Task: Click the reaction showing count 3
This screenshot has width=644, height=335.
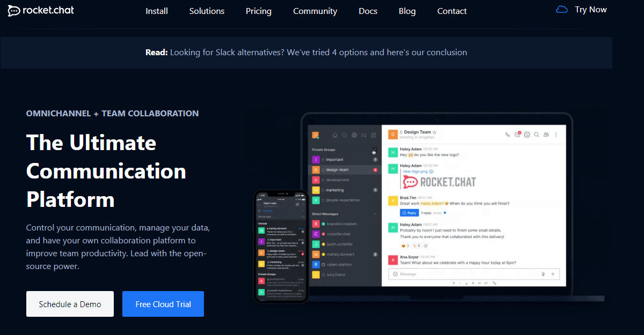Action: click(x=405, y=245)
